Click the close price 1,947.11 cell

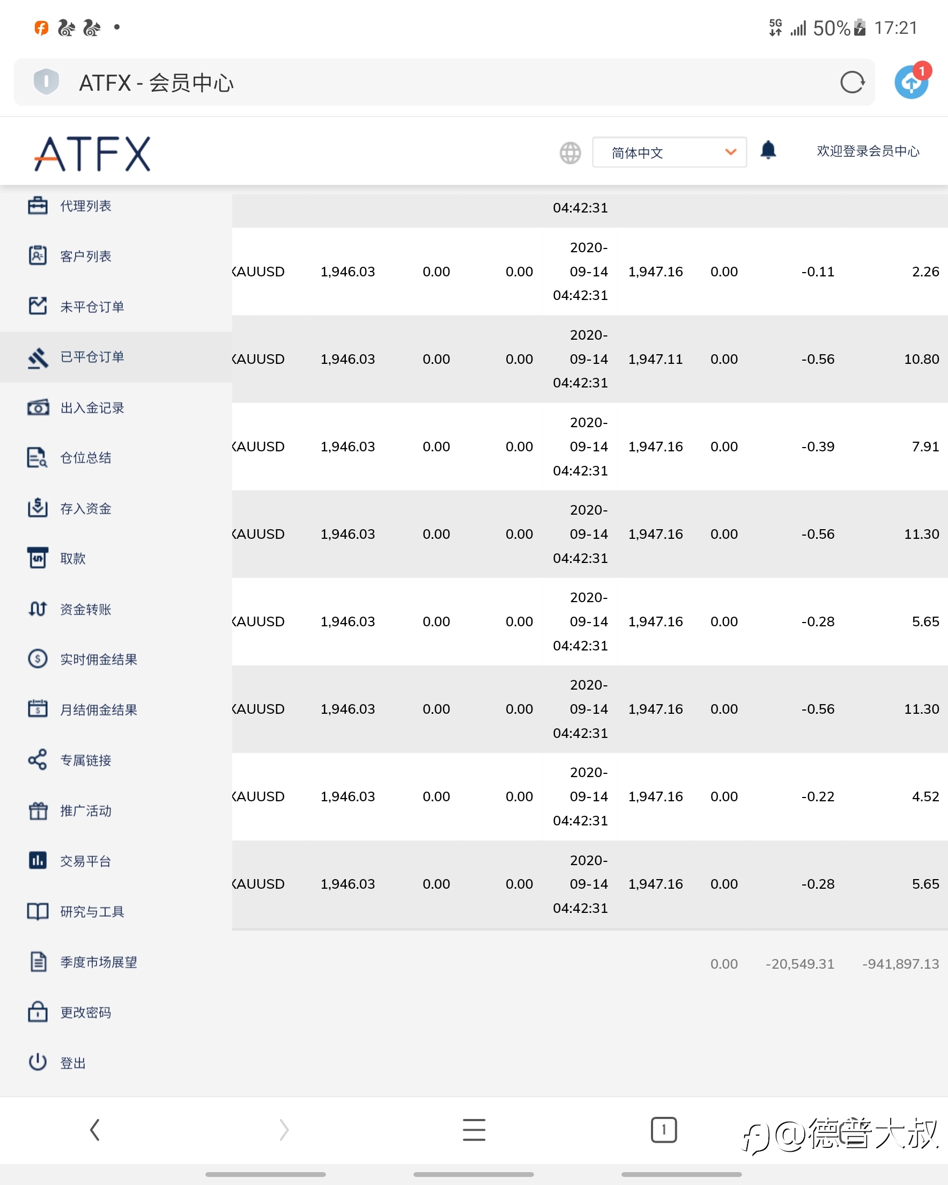click(x=655, y=359)
